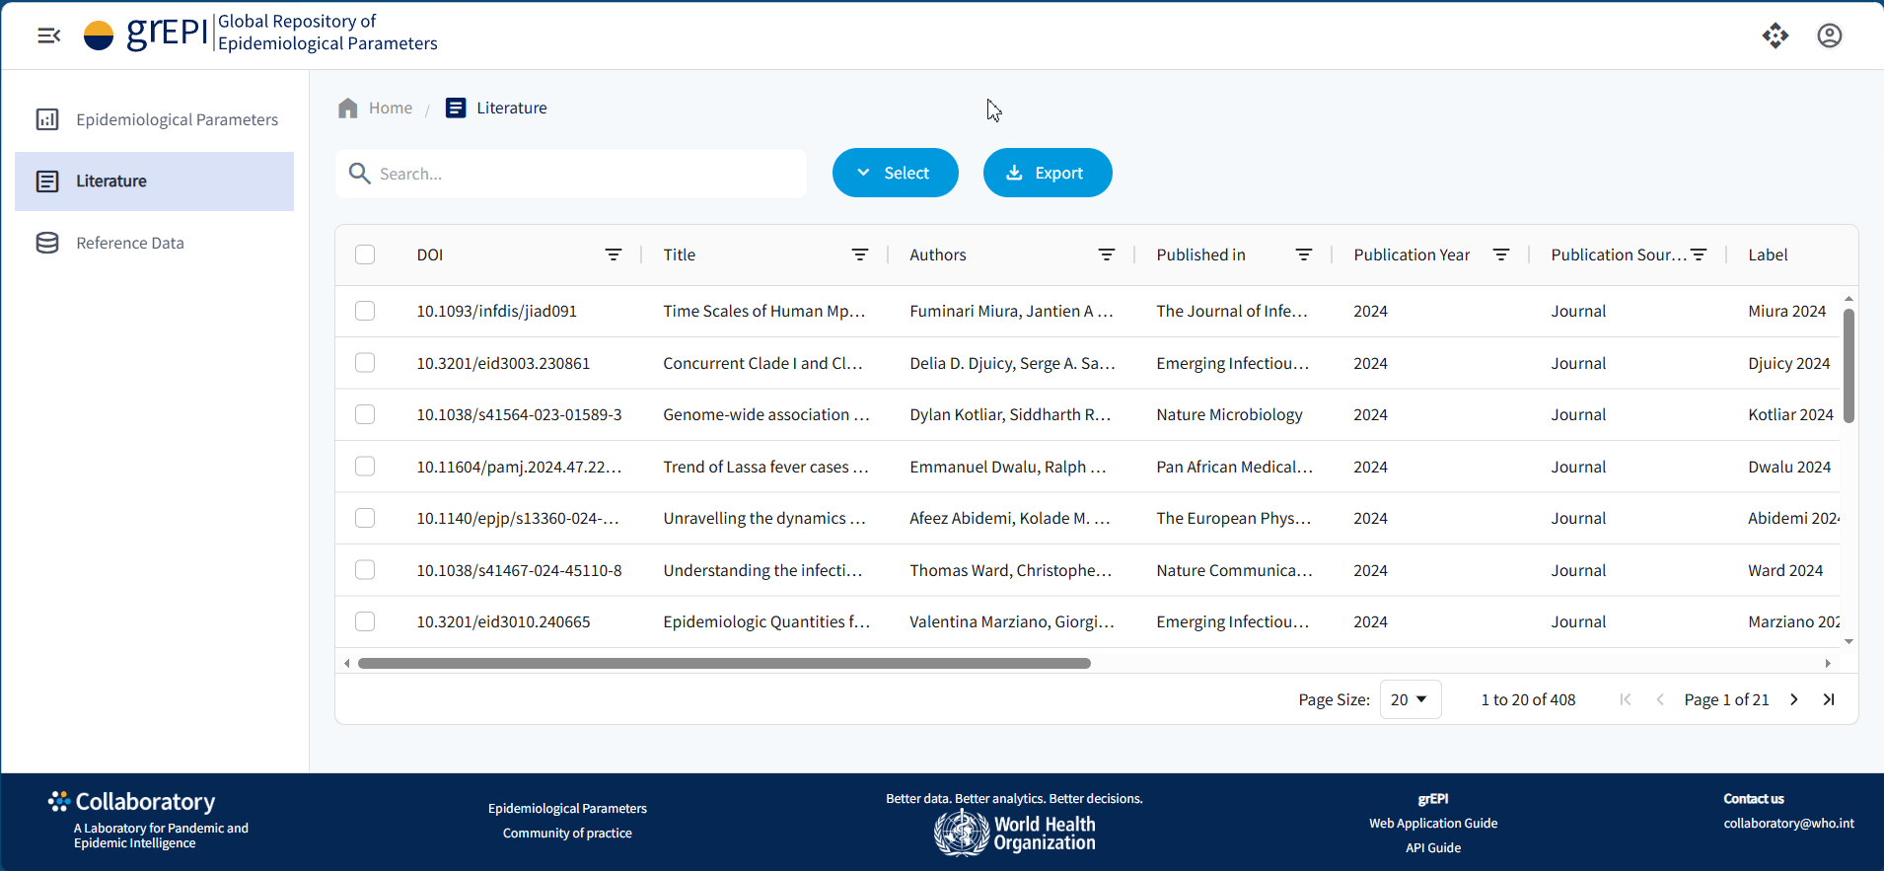Open DOI column filter menu
1884x871 pixels.
tap(613, 254)
